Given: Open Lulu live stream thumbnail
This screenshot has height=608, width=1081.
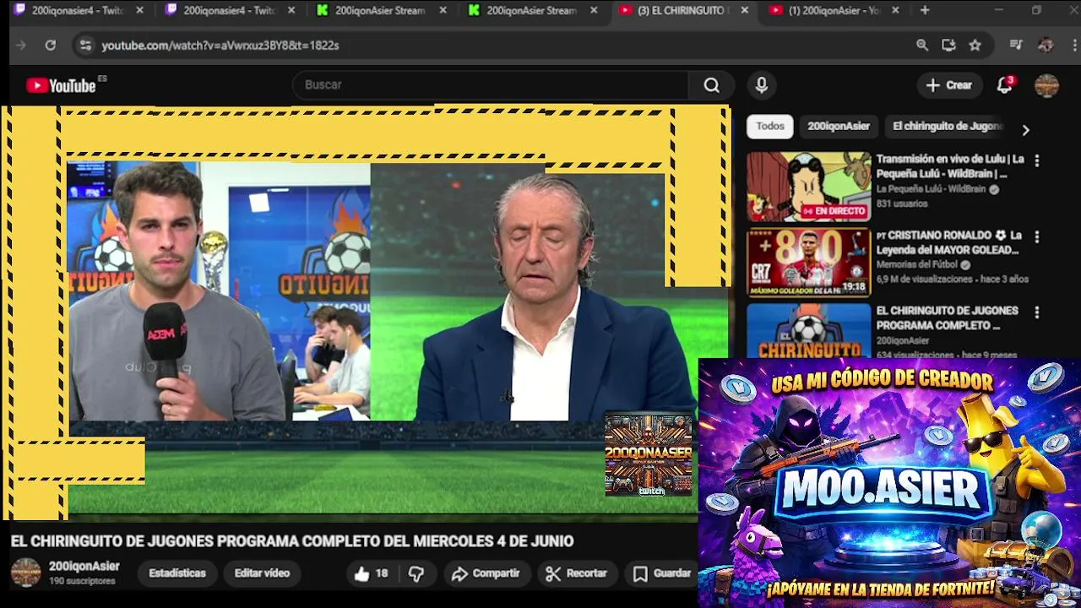Looking at the screenshot, I should [808, 187].
